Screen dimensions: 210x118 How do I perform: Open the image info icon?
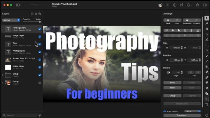coord(175,5)
